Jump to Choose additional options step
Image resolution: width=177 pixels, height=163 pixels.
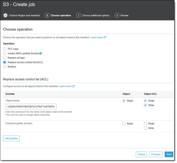(x=96, y=15)
